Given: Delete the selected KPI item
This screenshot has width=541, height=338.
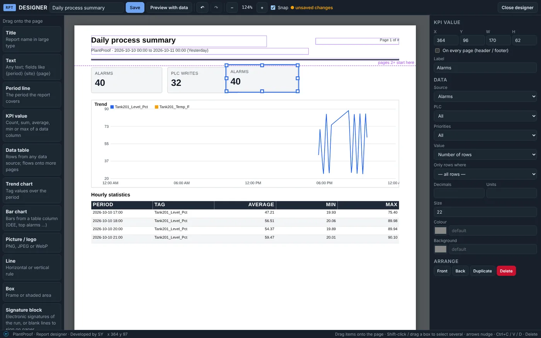Looking at the screenshot, I should [x=506, y=271].
